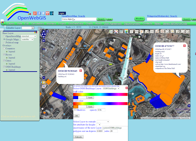Screen dimensions: 196x141
Task: Open the Google Maps 'satellite' dropdown
Action: 27,39
